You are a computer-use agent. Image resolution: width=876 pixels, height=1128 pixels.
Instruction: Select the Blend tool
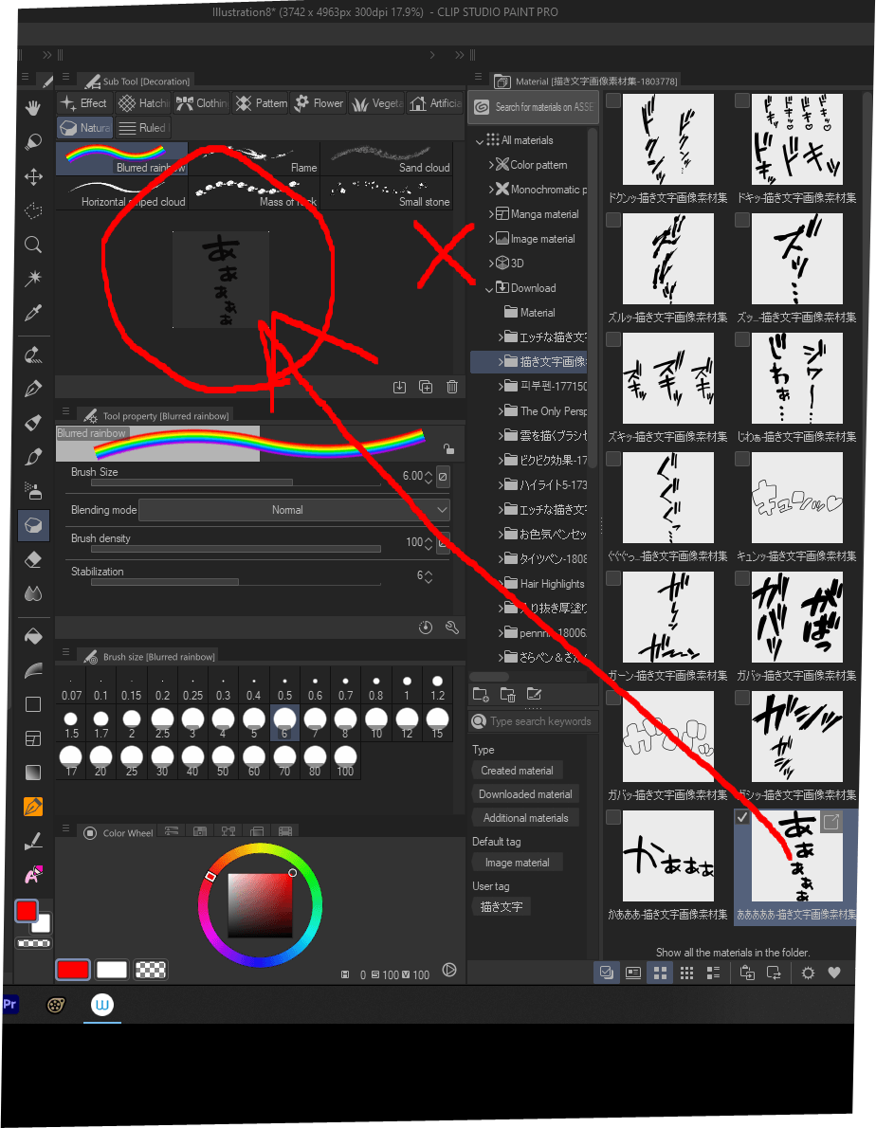click(33, 593)
